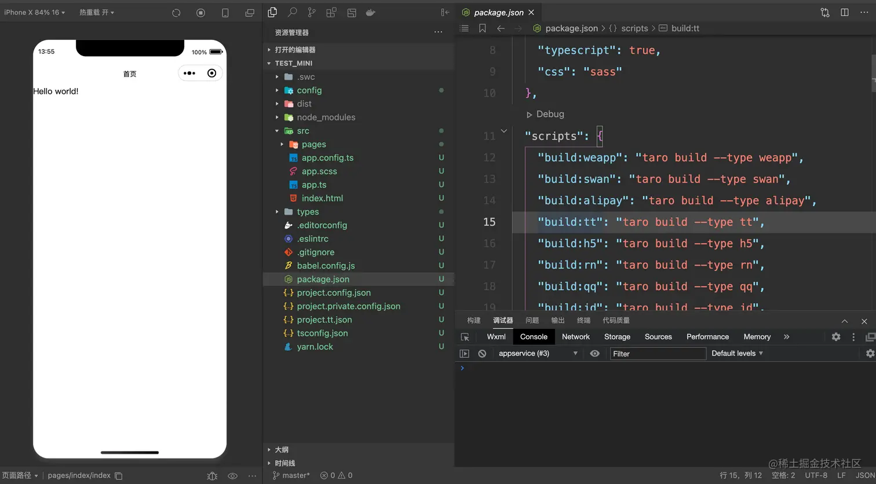Click the bookmark icon in editor toolbar
Image resolution: width=876 pixels, height=484 pixels.
click(x=482, y=28)
